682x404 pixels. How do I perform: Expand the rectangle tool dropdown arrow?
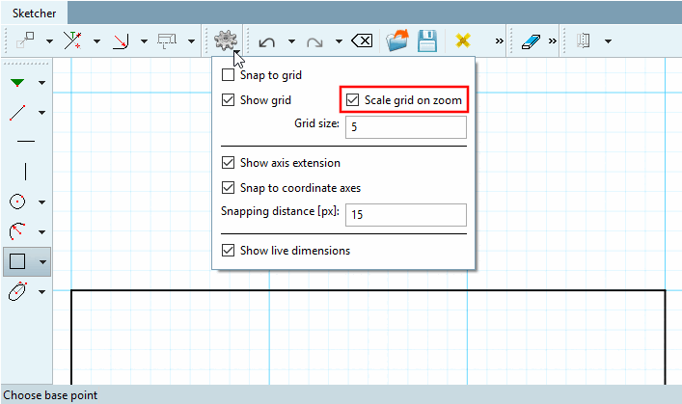coord(42,262)
